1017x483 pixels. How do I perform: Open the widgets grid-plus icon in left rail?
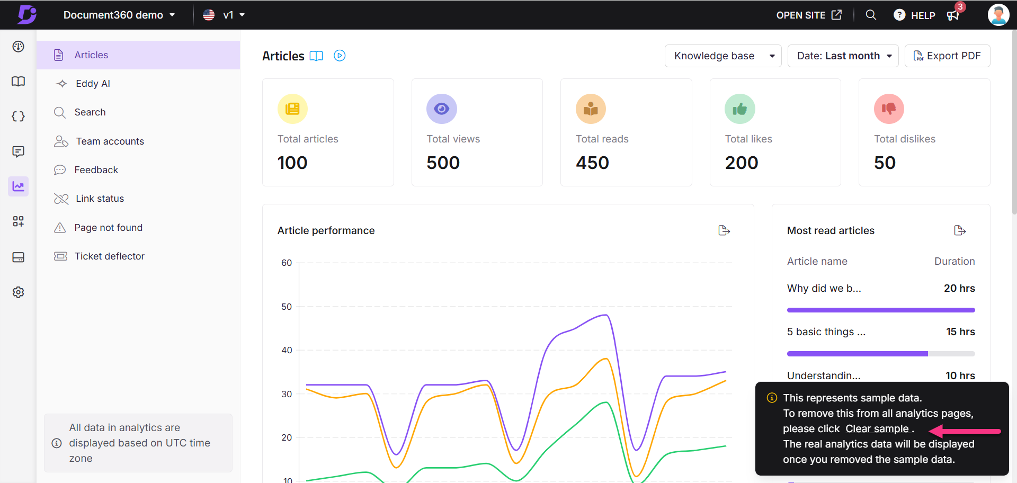[x=19, y=221]
